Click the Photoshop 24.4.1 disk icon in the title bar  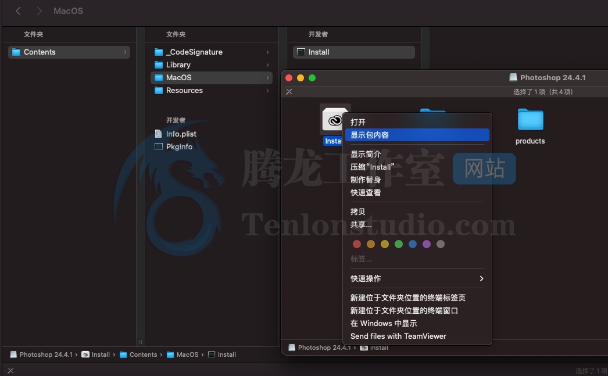[513, 77]
